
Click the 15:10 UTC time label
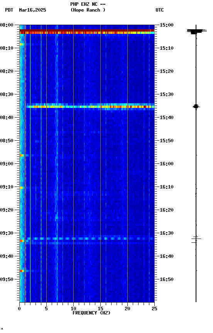tap(167, 48)
